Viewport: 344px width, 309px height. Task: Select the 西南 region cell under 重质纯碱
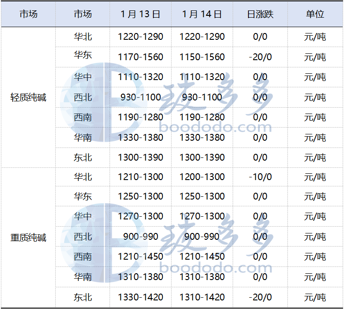(83, 257)
